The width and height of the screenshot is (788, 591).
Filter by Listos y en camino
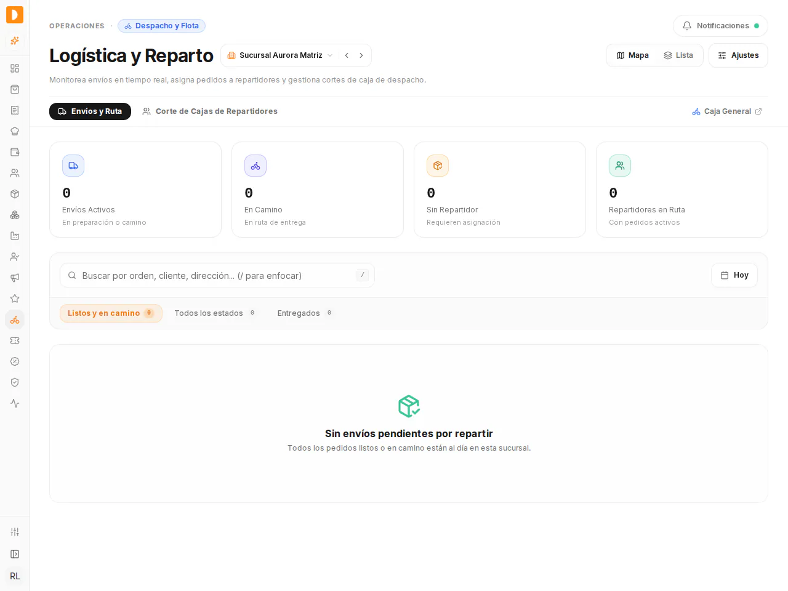[111, 313]
